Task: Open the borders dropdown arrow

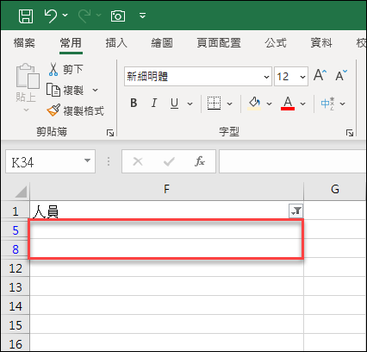Action: coord(229,104)
